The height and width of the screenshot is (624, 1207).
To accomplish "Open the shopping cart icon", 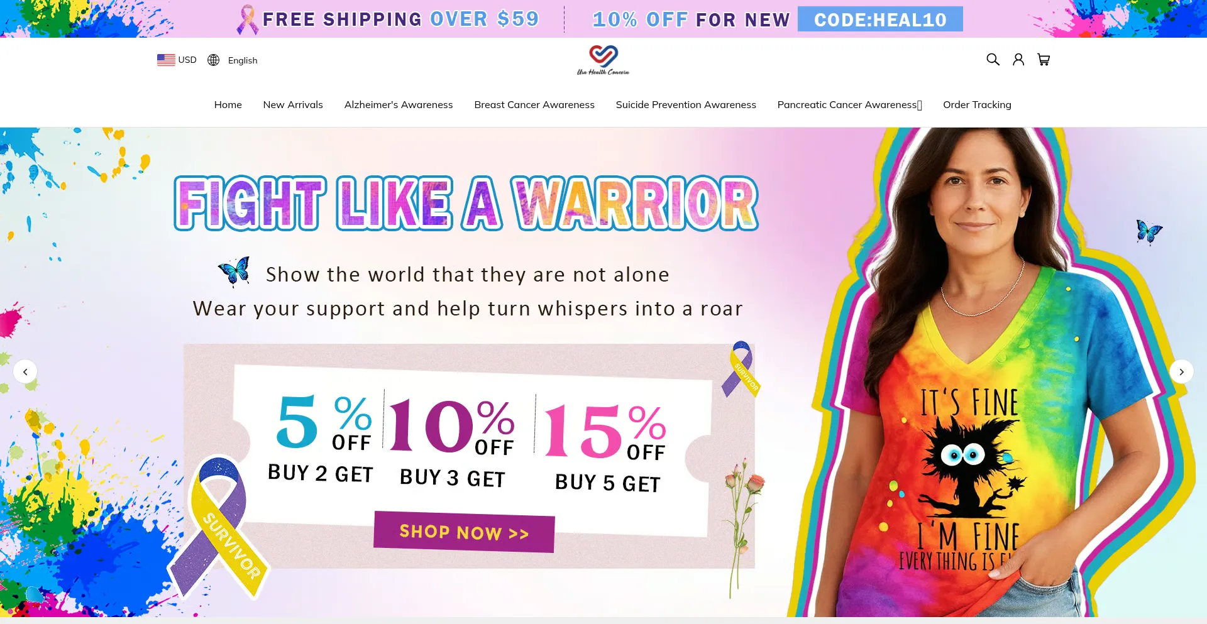I will tap(1044, 60).
